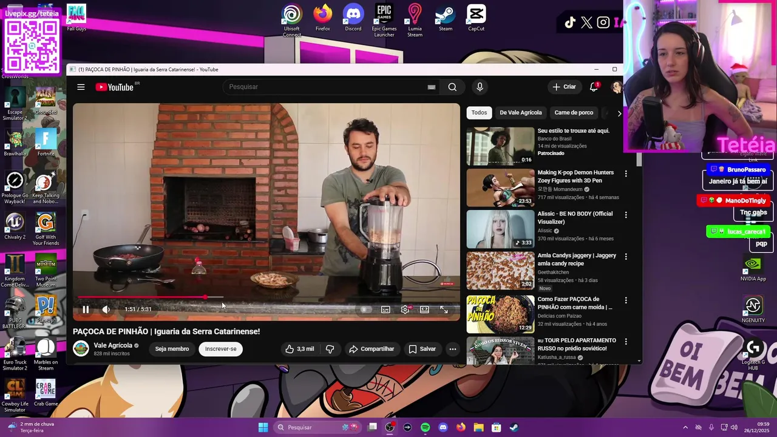Toggle autoplay switch in the player
The width and height of the screenshot is (777, 437).
click(x=364, y=310)
